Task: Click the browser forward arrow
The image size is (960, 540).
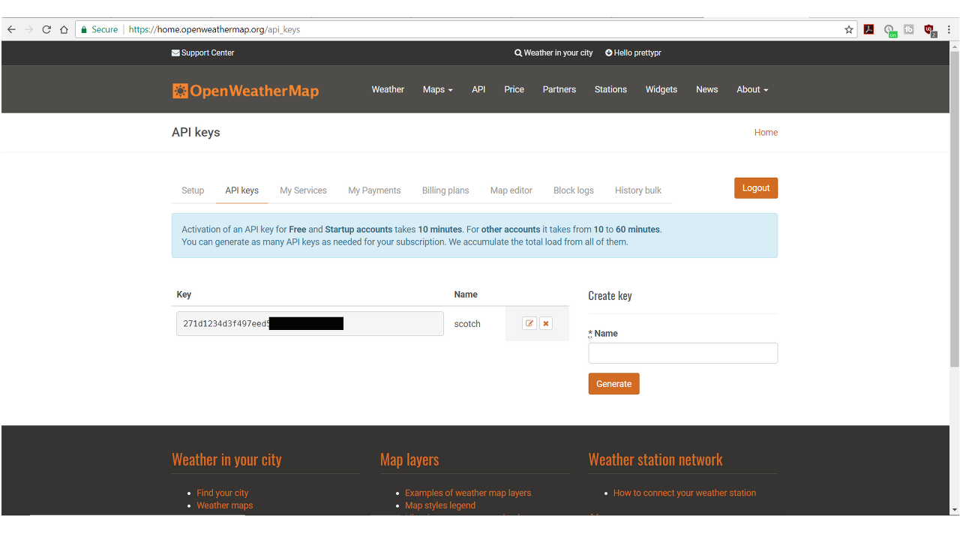Action: coord(29,29)
